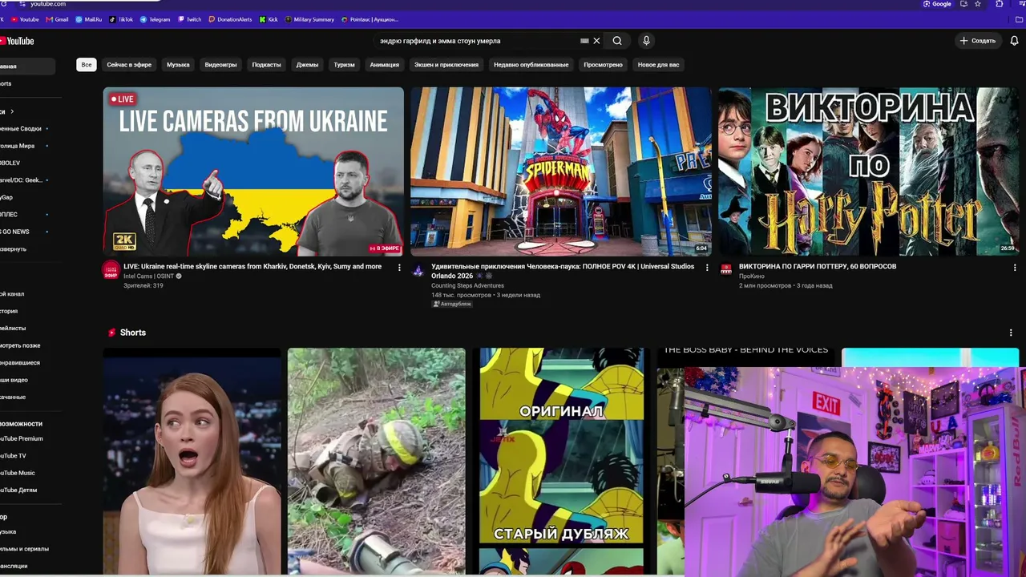
Task: Open options menu for Spider-Man POV video
Action: (707, 268)
